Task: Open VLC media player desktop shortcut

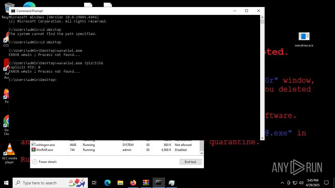Action: pos(9,154)
